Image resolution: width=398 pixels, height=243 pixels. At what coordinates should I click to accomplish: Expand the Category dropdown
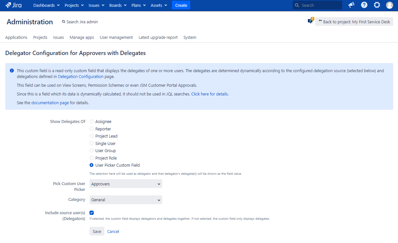126,200
